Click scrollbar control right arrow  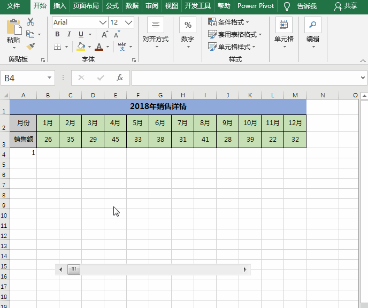(245, 269)
